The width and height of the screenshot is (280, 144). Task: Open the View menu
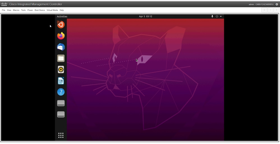coord(9,10)
